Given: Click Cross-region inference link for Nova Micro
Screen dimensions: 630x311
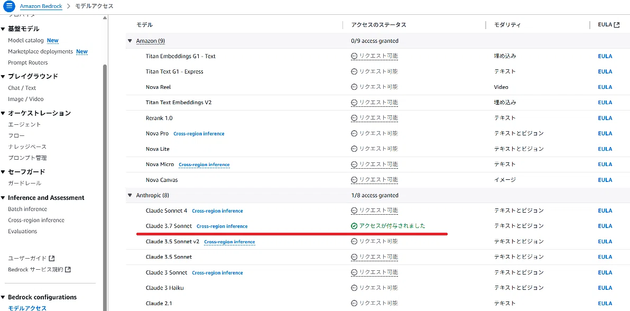Looking at the screenshot, I should (204, 164).
